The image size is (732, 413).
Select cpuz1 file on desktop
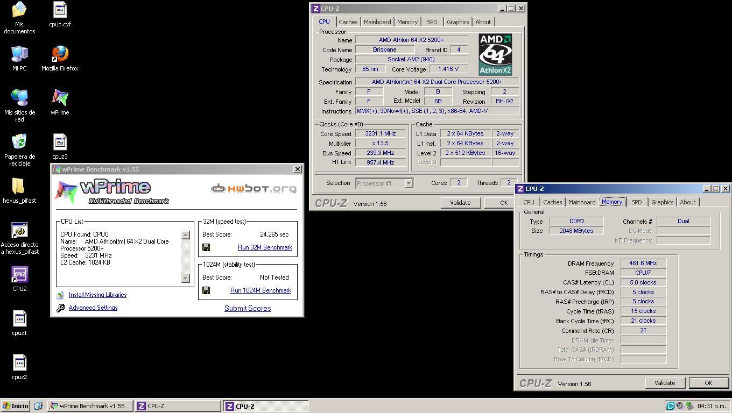19,323
